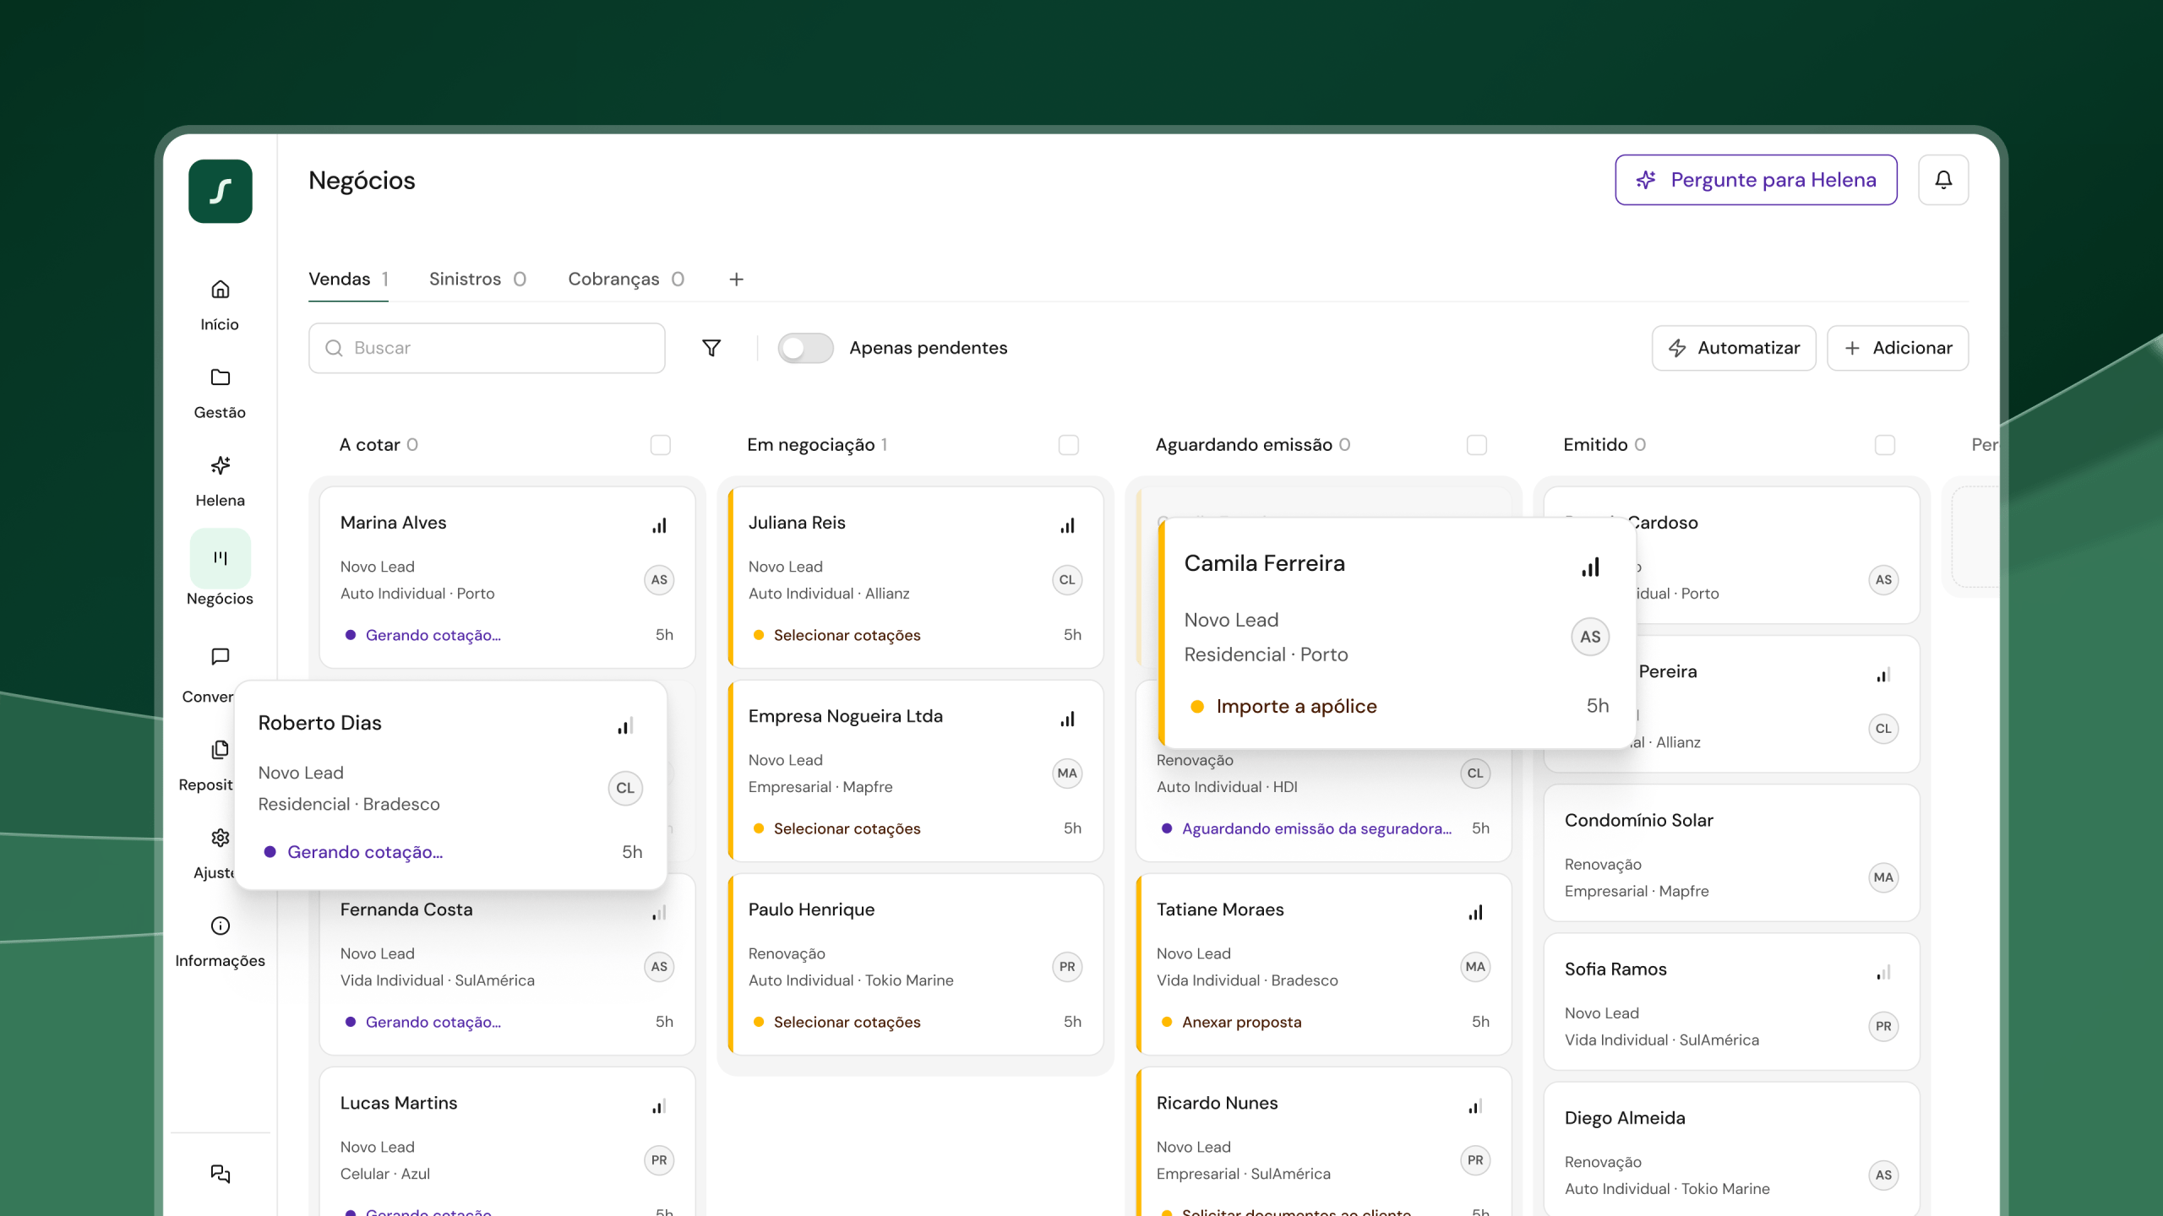Image resolution: width=2163 pixels, height=1216 pixels.
Task: Click priority bars icon on Tatiane Moraes card
Action: pyautogui.click(x=1475, y=912)
